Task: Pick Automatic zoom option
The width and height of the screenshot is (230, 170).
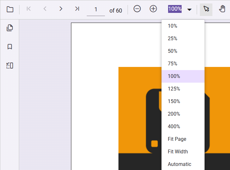Action: pos(179,164)
